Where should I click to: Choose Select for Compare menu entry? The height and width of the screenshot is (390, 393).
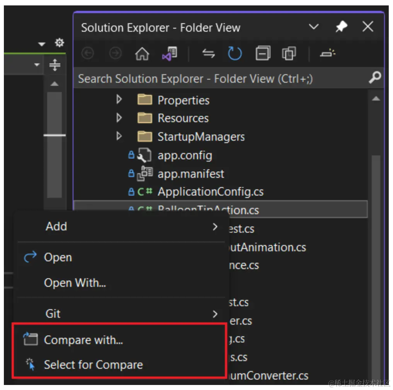pos(120,365)
